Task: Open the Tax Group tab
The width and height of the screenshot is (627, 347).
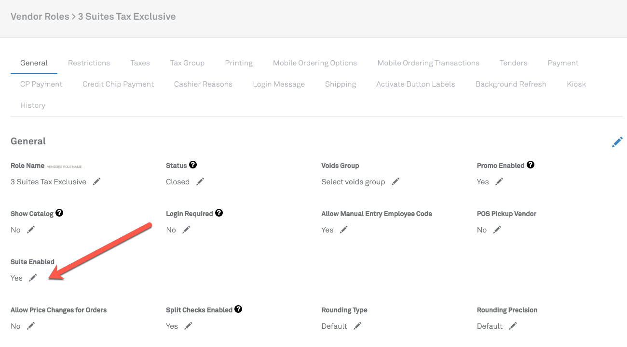Action: pos(187,63)
